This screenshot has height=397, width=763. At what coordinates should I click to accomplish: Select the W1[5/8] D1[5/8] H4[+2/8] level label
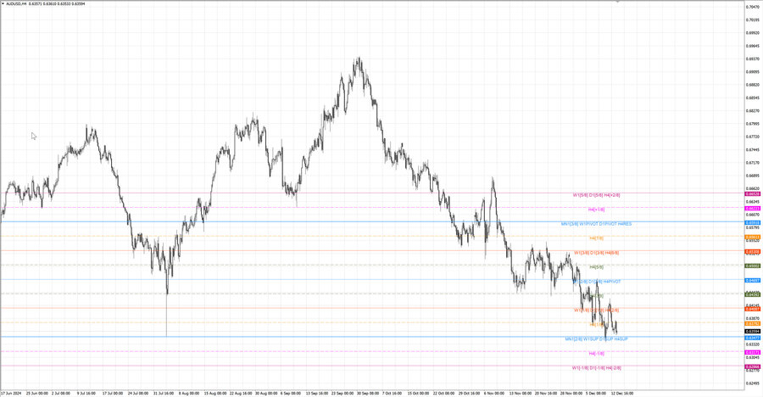coord(596,195)
